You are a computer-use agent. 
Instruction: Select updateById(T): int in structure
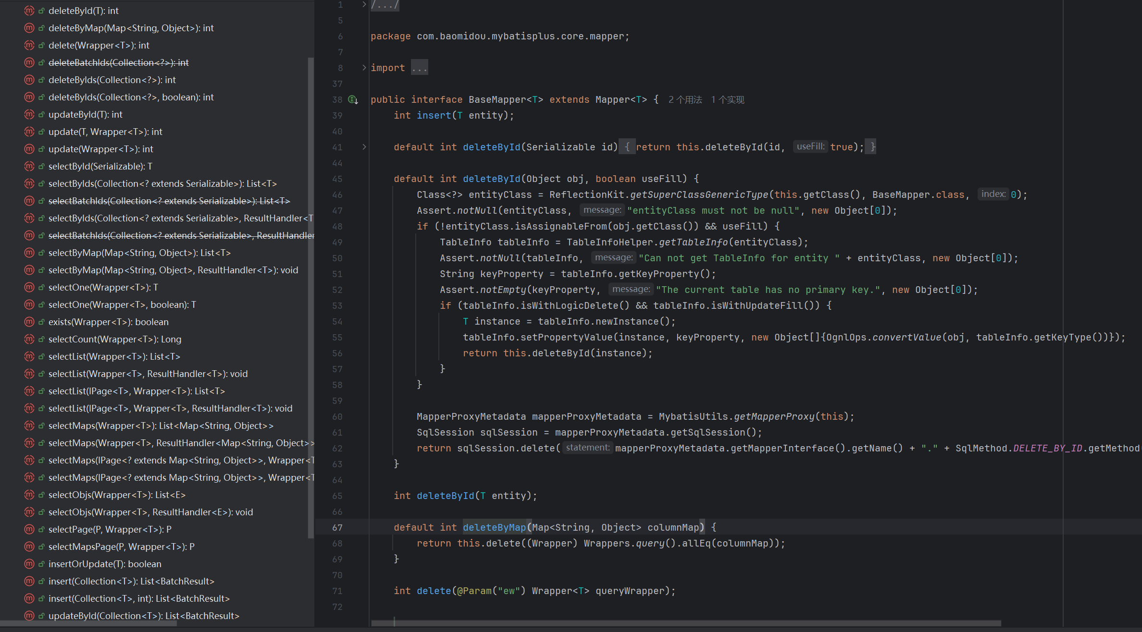pos(85,114)
